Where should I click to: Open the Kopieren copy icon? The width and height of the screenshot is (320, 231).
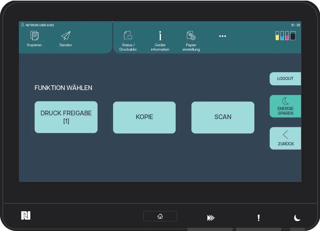point(34,36)
